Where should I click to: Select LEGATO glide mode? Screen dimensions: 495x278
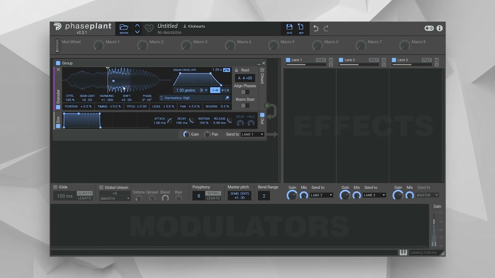[x=85, y=198]
